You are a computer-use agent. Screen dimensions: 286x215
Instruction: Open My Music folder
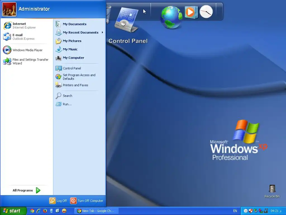[79, 49]
